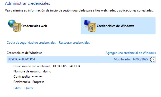Click Agregar una credencial de Windows

point(131,53)
